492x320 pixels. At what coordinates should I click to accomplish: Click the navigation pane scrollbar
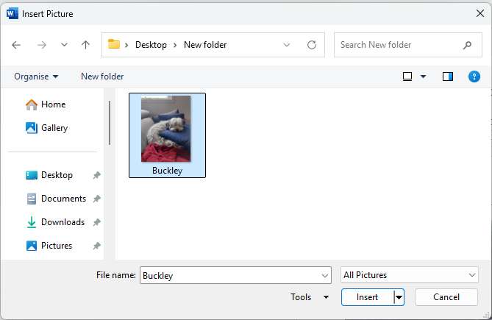point(110,123)
